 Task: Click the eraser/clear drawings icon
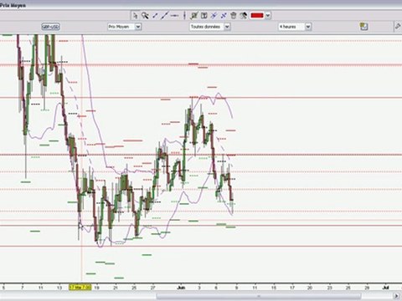click(243, 16)
